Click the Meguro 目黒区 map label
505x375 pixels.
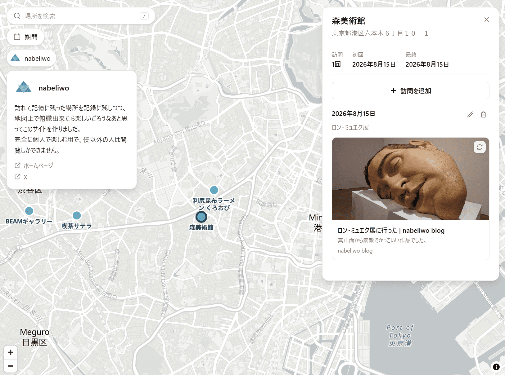35,337
